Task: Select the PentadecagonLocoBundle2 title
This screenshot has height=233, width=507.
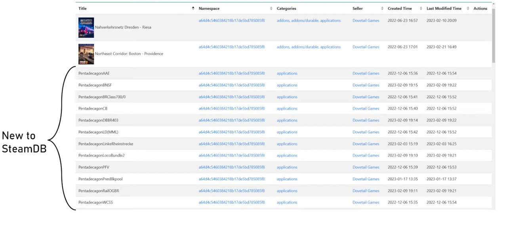Action: pos(101,156)
